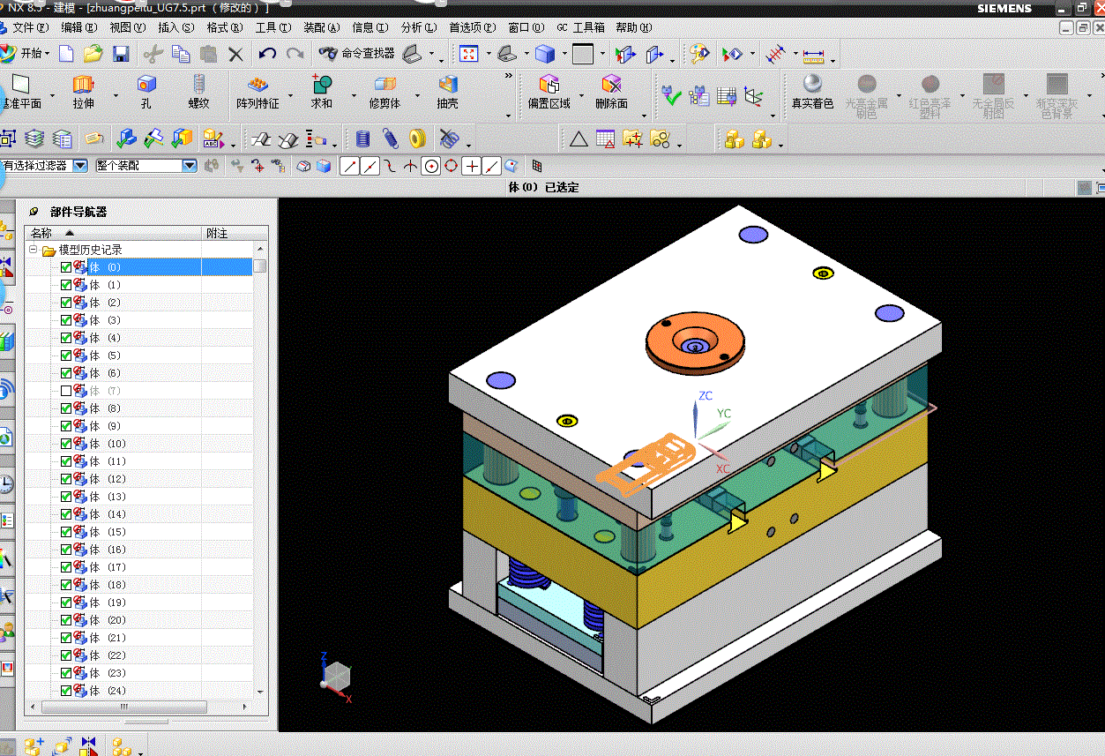Open the dropdown arrow next to 拉伸
This screenshot has width=1105, height=756.
pyautogui.click(x=116, y=94)
